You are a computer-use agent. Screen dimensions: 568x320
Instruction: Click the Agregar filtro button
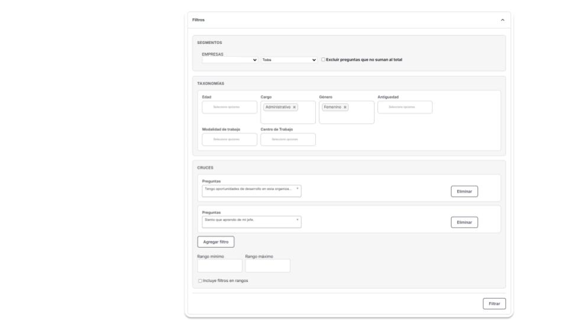(x=216, y=242)
